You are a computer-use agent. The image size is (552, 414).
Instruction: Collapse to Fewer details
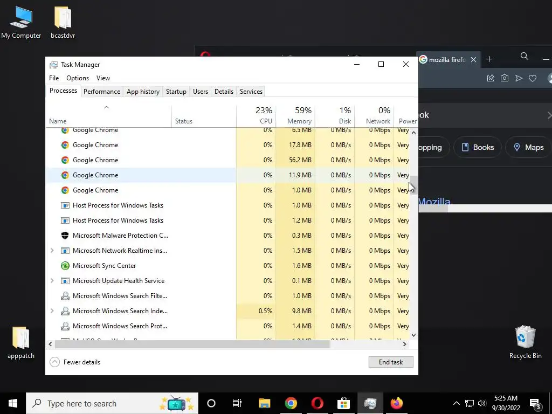75,362
